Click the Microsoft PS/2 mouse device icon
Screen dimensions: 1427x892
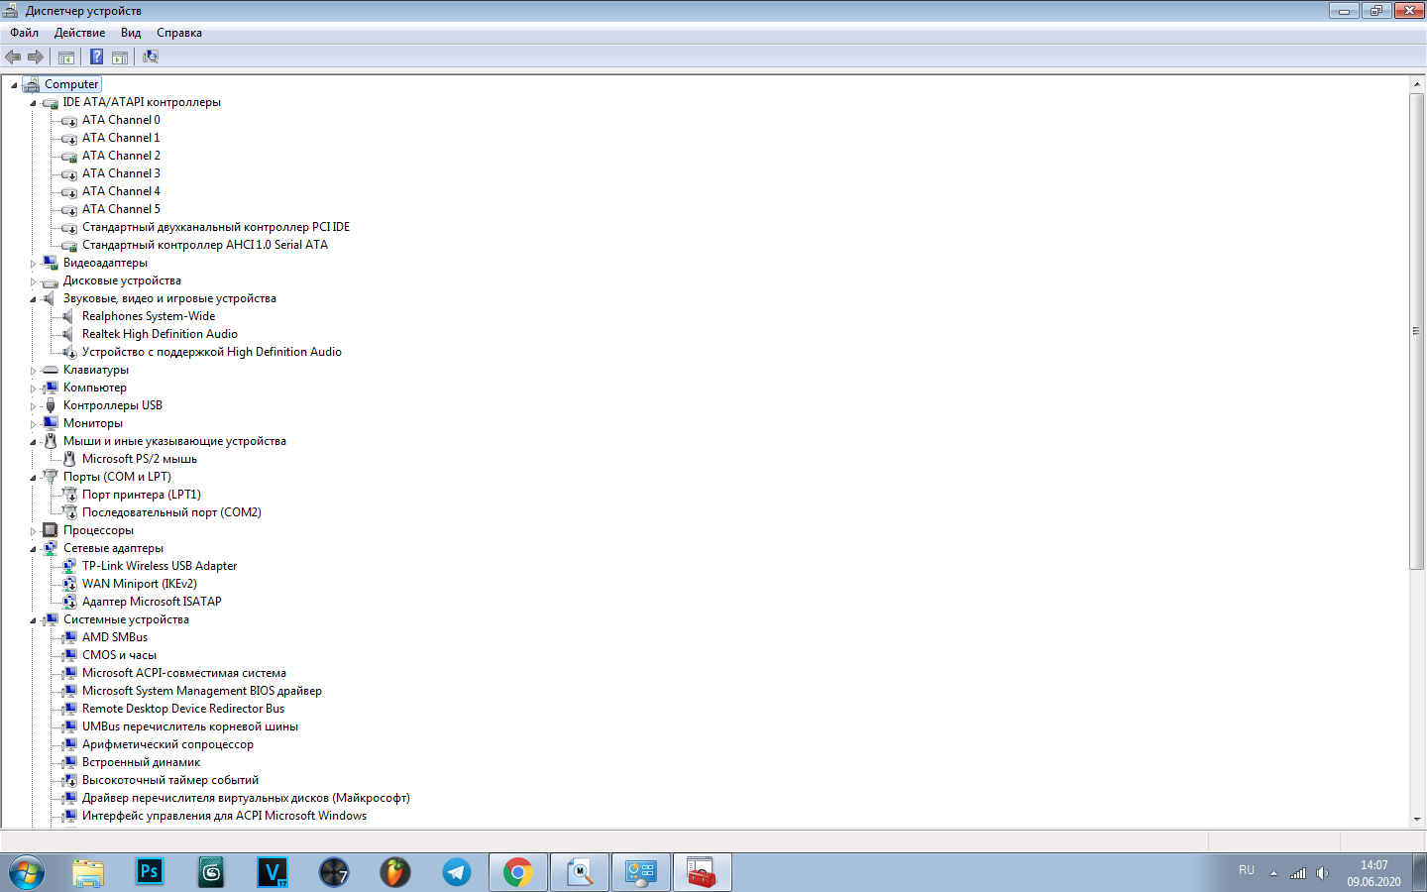(69, 459)
